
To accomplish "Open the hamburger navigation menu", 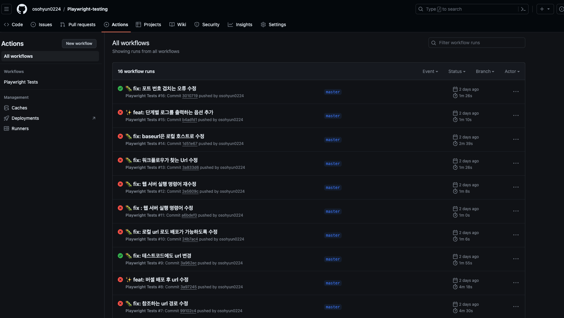I will [6, 9].
